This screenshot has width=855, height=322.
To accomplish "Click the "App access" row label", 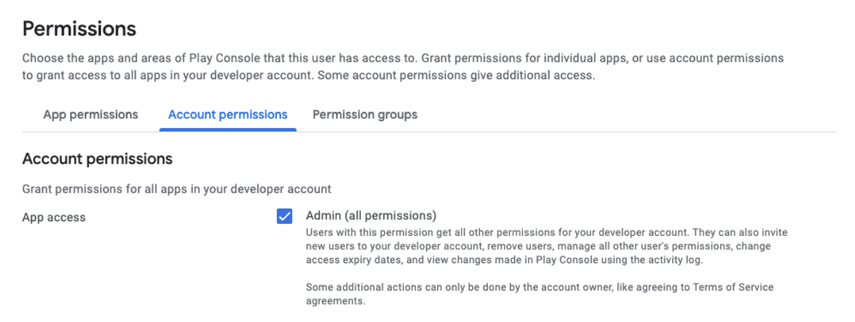I will [54, 218].
